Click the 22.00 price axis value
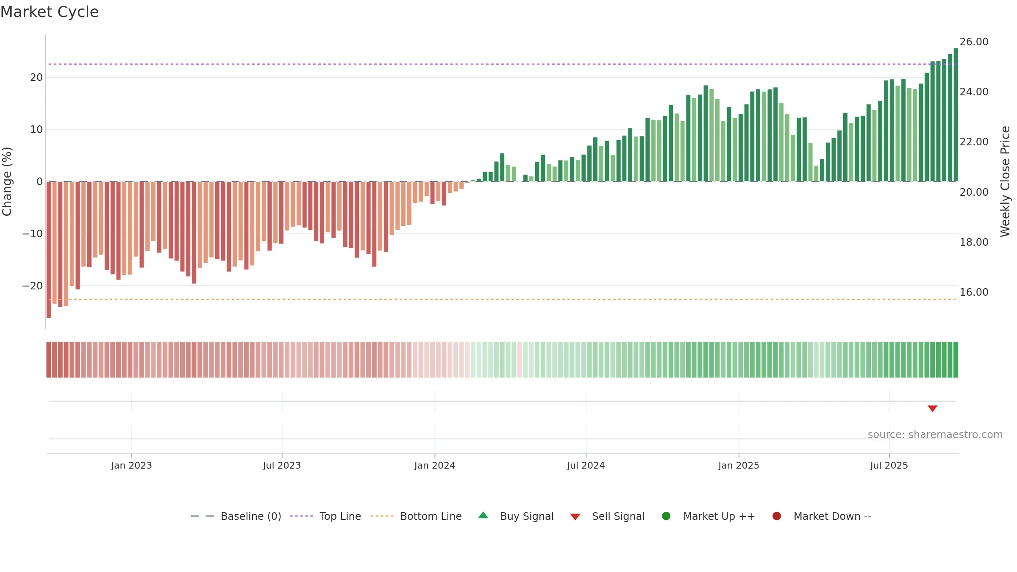Screen dimensions: 1017x572 coord(974,142)
